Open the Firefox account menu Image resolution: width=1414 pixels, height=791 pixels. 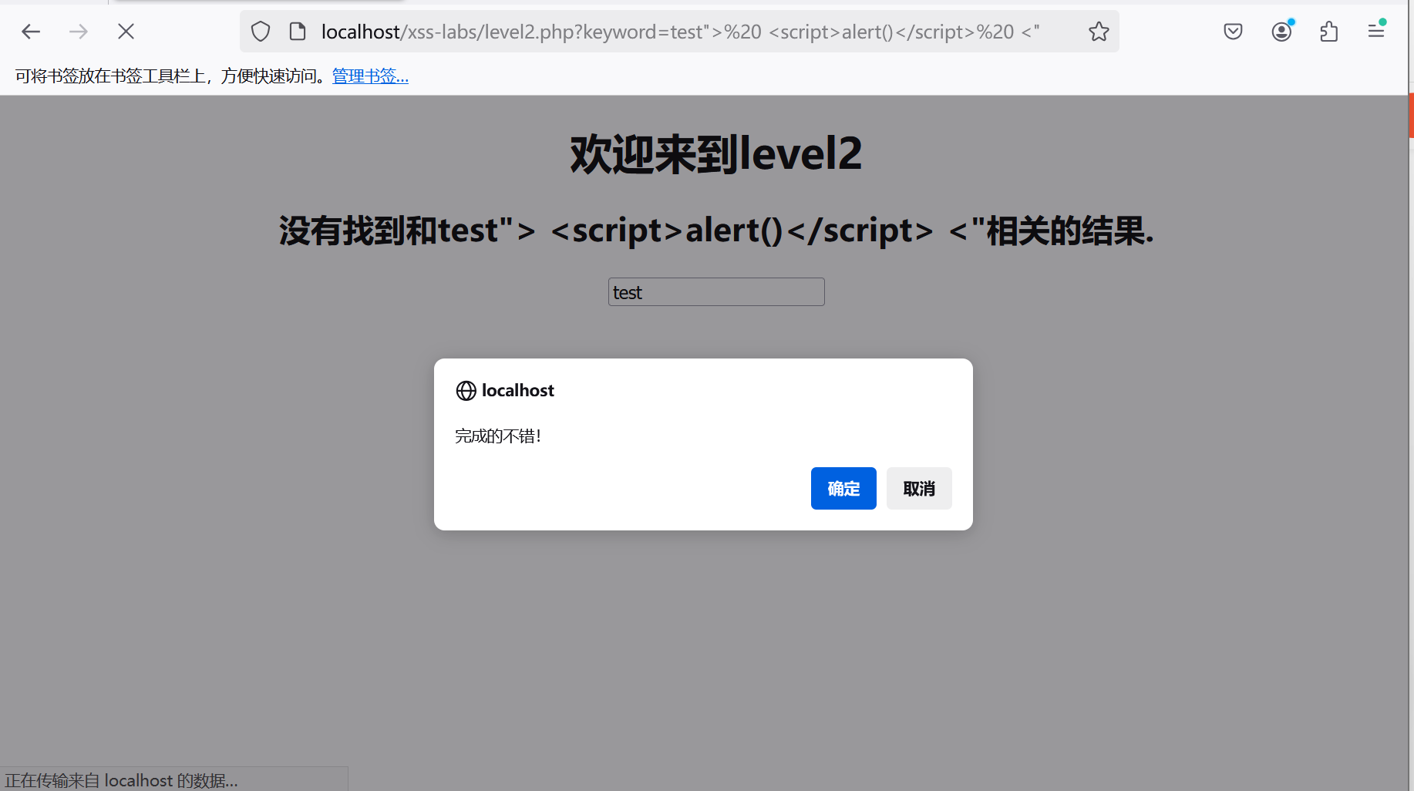[1281, 32]
